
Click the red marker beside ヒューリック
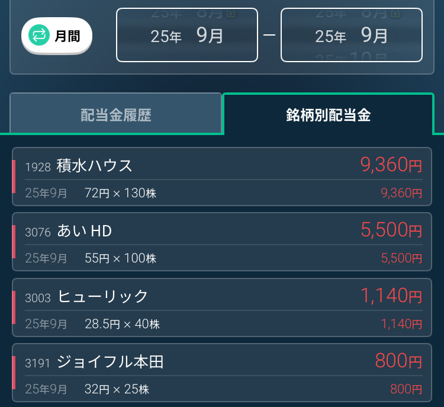pos(14,307)
